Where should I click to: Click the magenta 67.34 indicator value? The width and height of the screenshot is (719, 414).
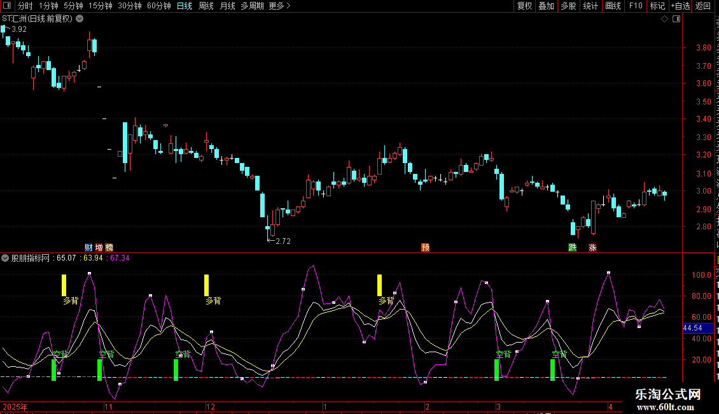tap(120, 258)
